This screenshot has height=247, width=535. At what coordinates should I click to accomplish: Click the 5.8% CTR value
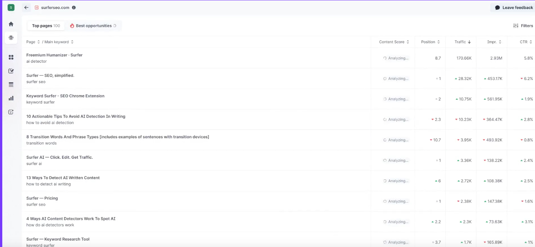tap(529, 58)
